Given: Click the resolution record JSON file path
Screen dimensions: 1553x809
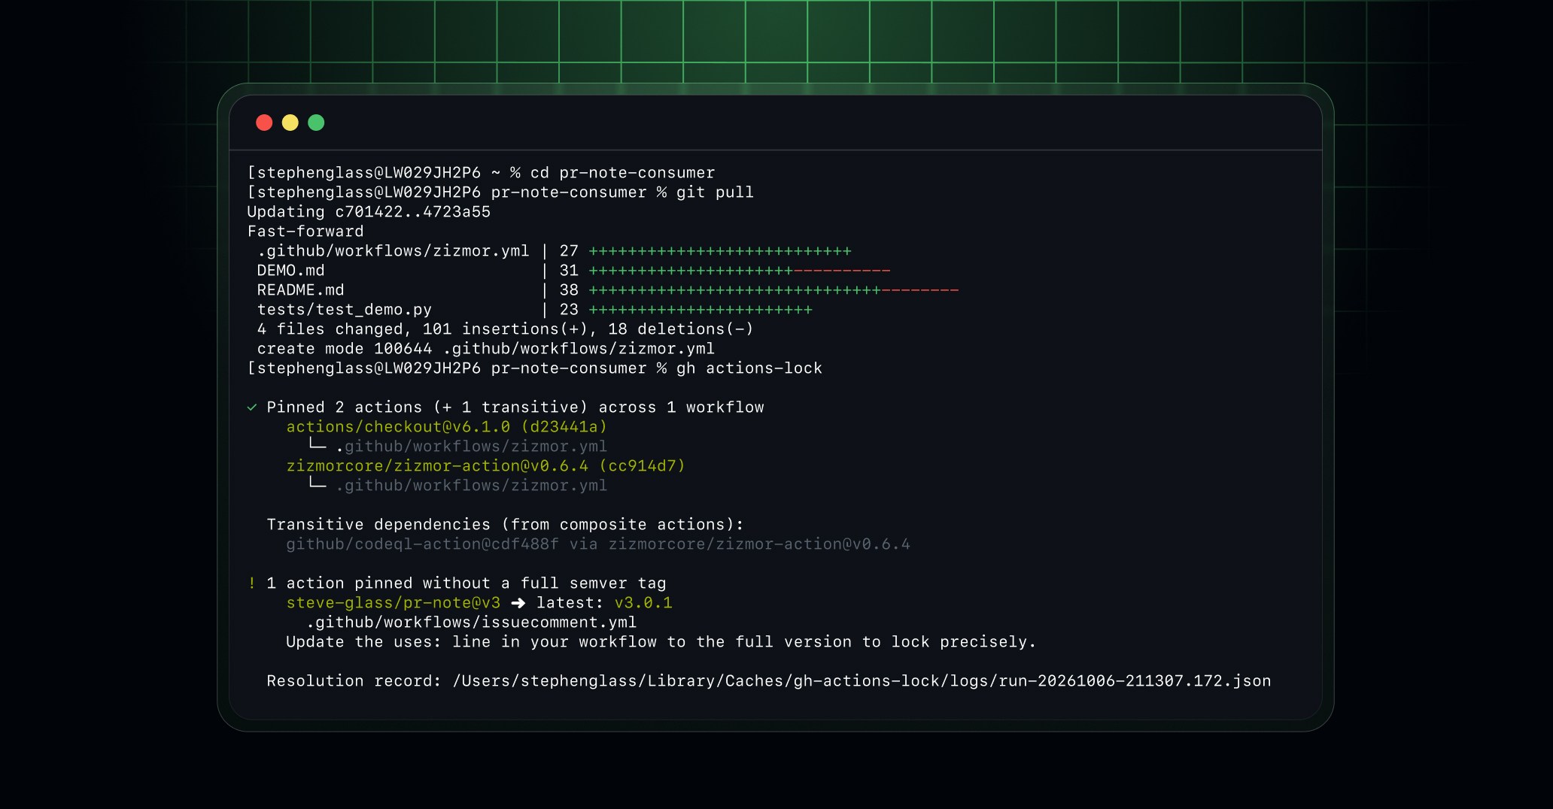Looking at the screenshot, I should coord(862,681).
